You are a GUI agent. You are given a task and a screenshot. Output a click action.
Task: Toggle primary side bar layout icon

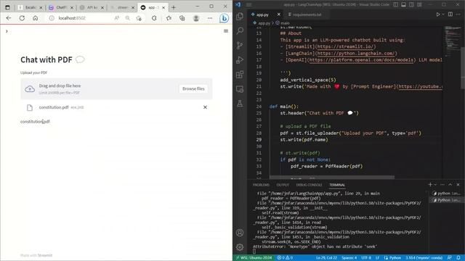pyautogui.click(x=395, y=4)
